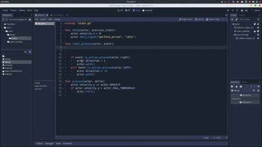Image resolution: width=262 pixels, height=147 pixels.
Task: Collapse the actor folder
Action: pyautogui.click(x=5, y=31)
